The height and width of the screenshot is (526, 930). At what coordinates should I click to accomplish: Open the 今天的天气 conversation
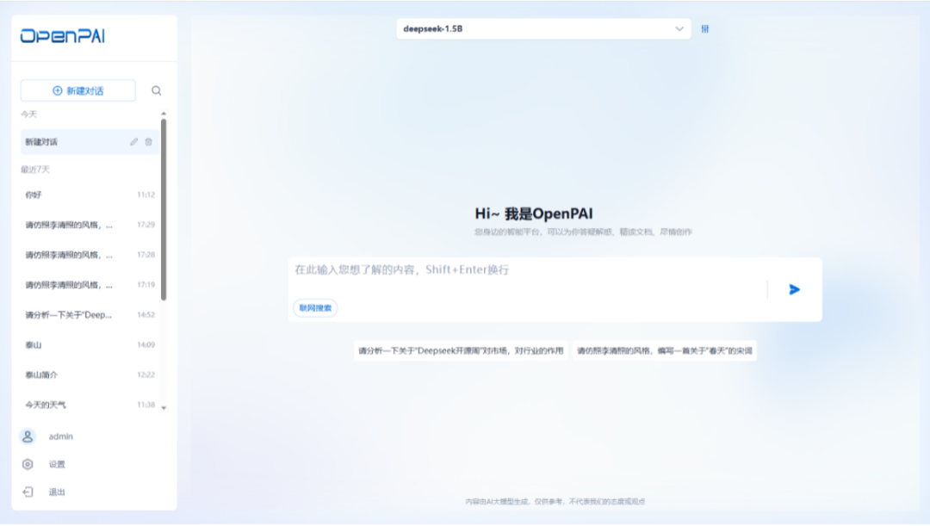pyautogui.click(x=90, y=405)
